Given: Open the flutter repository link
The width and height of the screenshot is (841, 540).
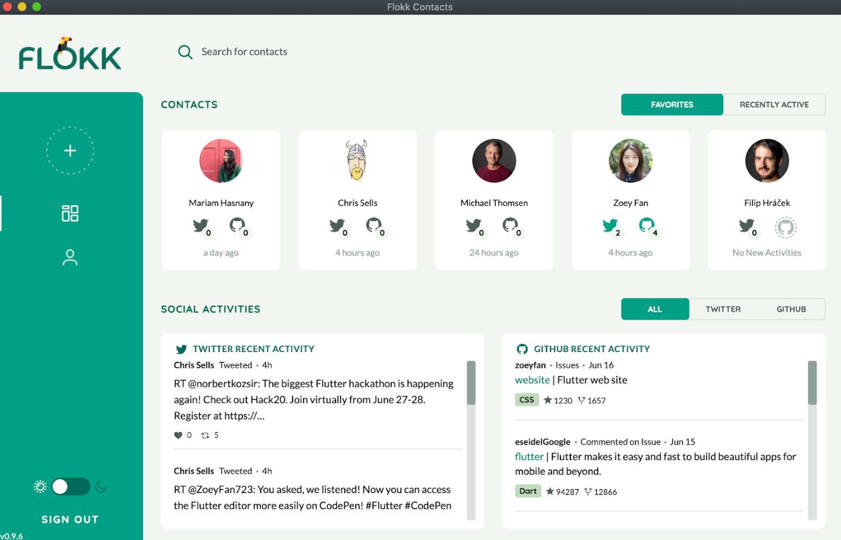Looking at the screenshot, I should (529, 457).
